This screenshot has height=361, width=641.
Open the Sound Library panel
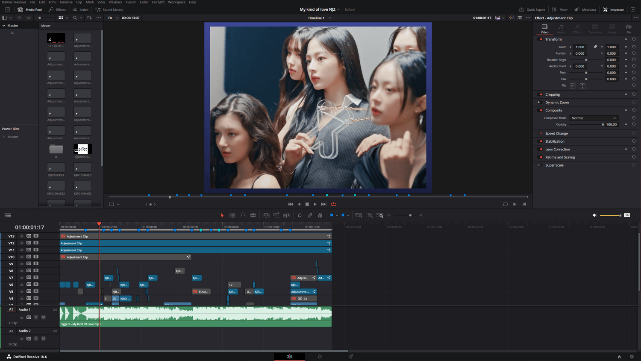[109, 9]
